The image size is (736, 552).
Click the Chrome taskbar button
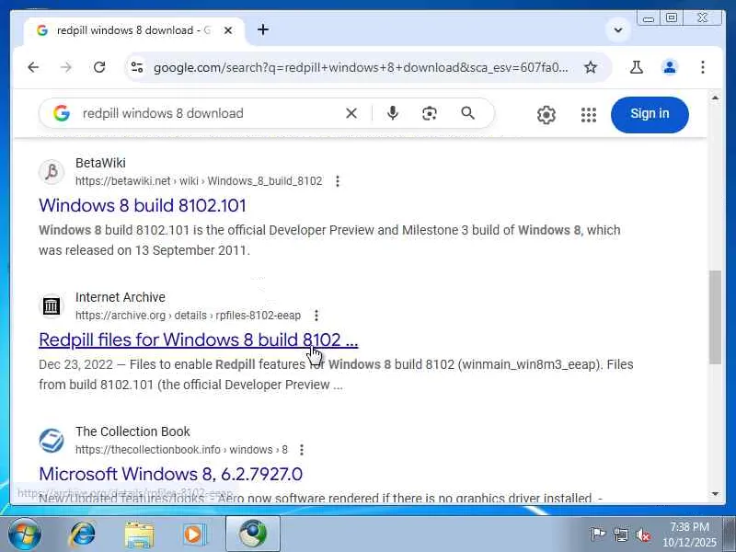coord(253,535)
